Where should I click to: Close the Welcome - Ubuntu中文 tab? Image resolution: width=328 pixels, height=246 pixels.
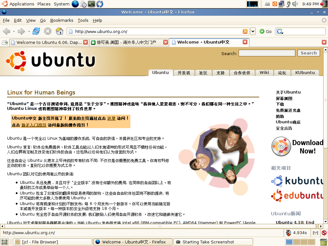(x=245, y=42)
